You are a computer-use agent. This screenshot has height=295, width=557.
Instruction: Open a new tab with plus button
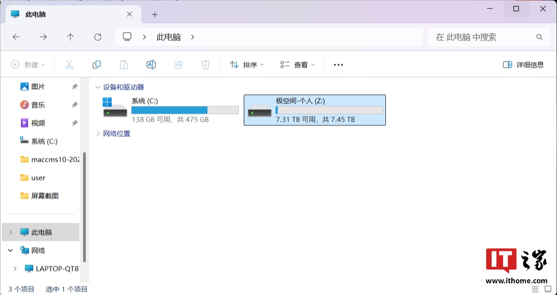tap(155, 15)
